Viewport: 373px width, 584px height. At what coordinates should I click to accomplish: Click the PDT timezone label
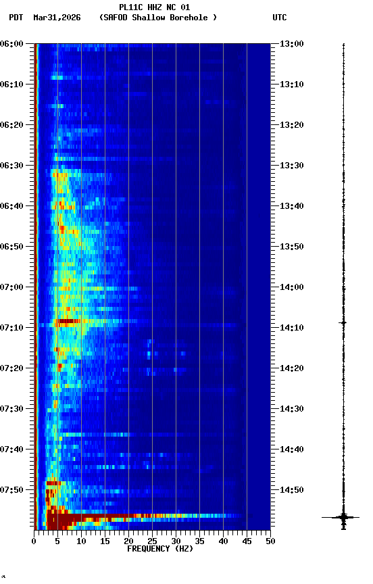pos(16,18)
